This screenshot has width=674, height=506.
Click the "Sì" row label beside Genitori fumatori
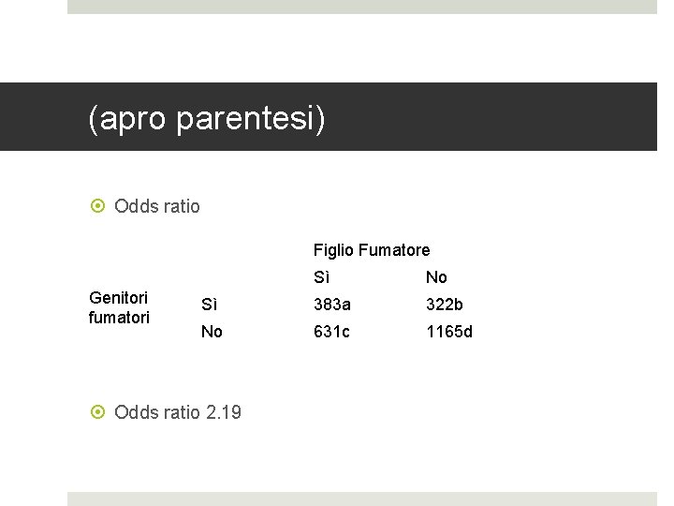coord(210,305)
